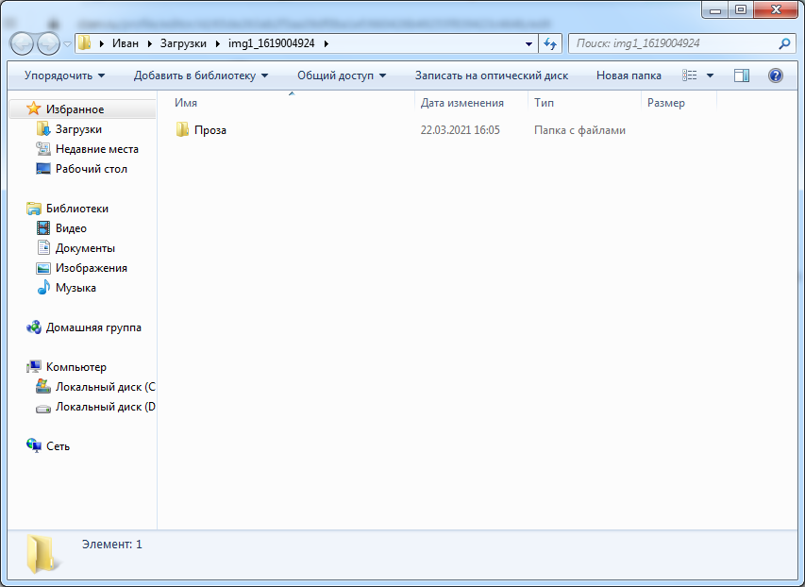Select Загрузки in the address path
Image resolution: width=805 pixels, height=587 pixels.
tap(183, 43)
